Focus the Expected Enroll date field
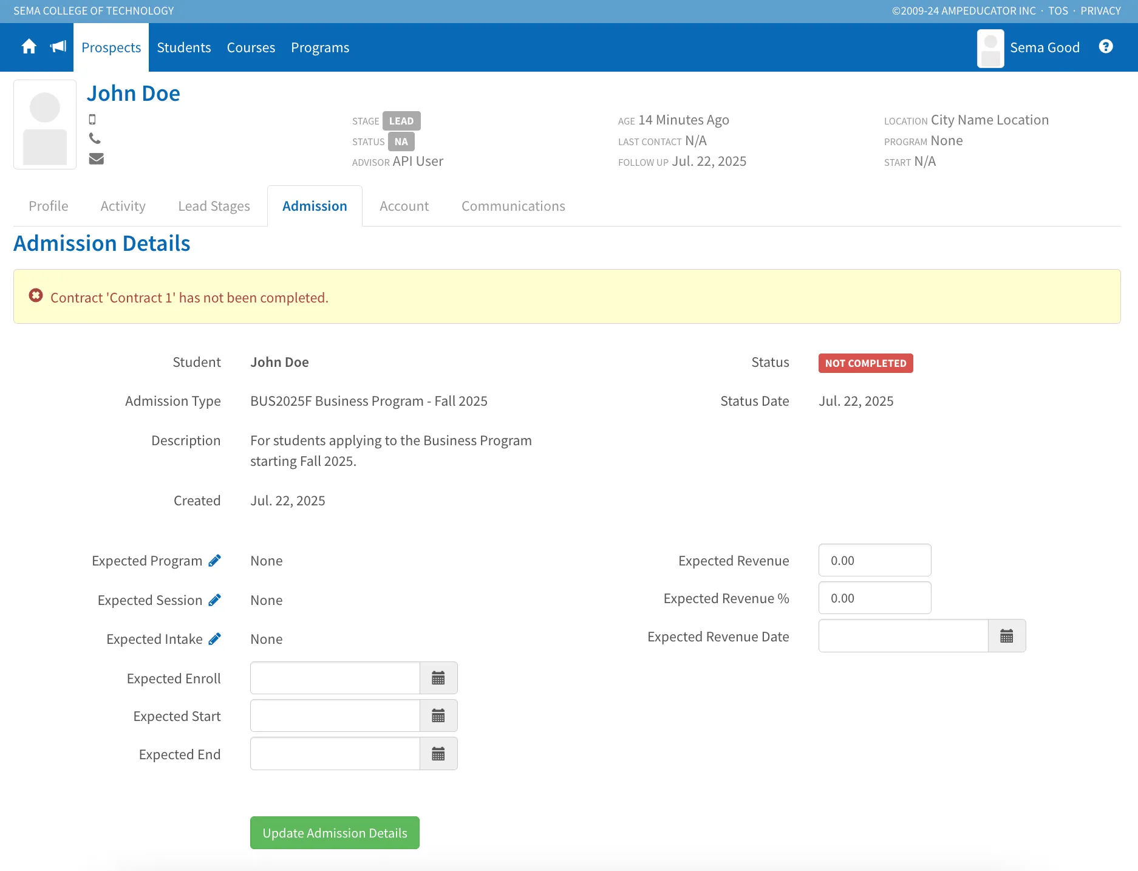 (335, 678)
